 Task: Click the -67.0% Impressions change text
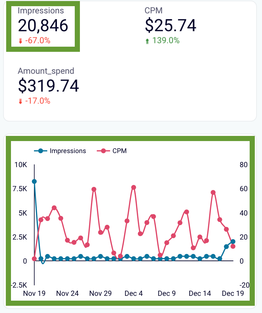click(38, 41)
